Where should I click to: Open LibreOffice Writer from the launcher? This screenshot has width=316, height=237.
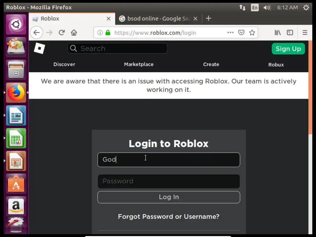[16, 115]
